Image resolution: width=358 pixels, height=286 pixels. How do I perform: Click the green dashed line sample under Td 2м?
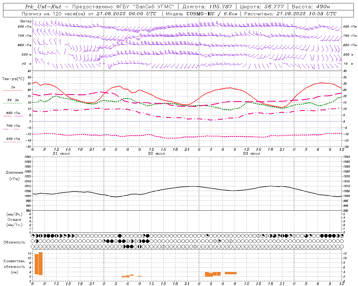coord(12,103)
